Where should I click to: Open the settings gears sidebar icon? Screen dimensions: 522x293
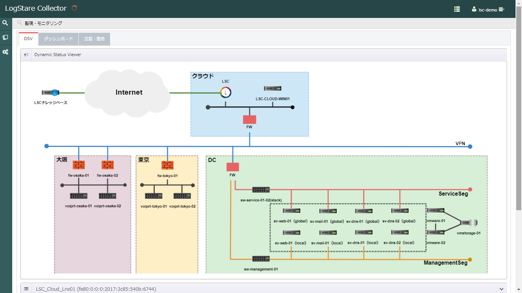coord(5,52)
